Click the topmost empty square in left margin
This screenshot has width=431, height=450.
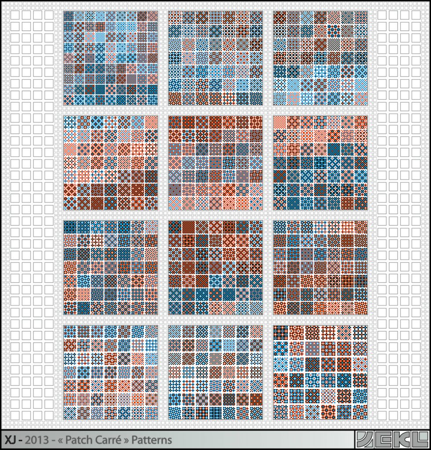15,15
